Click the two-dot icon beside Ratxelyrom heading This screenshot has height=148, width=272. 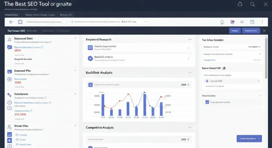(x=9, y=95)
